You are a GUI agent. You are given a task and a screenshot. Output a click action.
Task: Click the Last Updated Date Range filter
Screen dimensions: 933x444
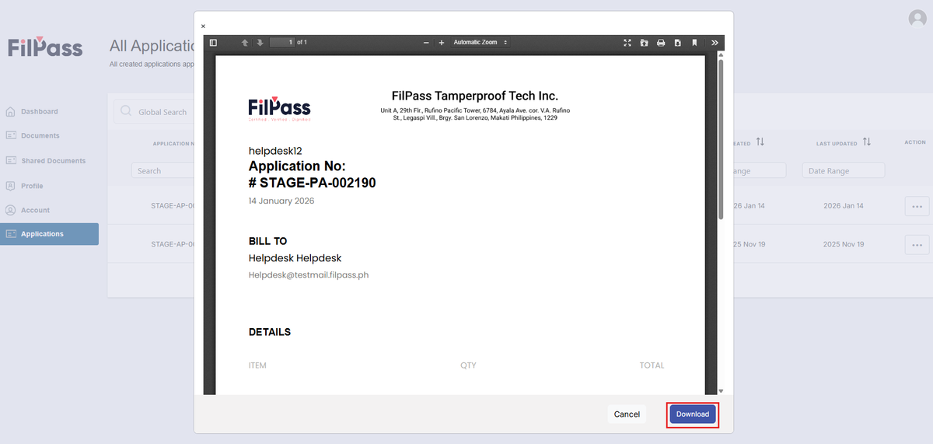point(844,170)
